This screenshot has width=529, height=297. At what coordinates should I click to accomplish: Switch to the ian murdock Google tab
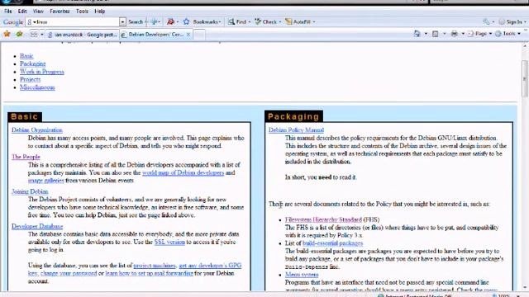(x=83, y=35)
